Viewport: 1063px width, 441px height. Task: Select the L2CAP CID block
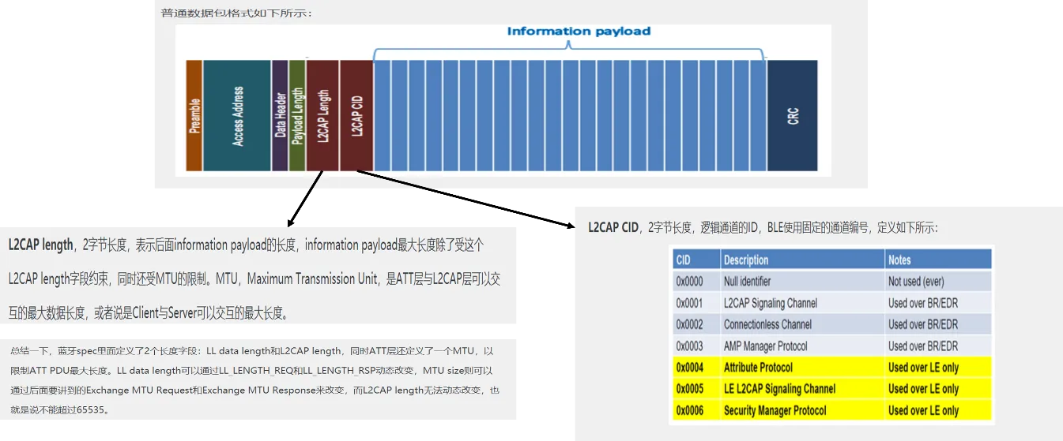point(356,115)
